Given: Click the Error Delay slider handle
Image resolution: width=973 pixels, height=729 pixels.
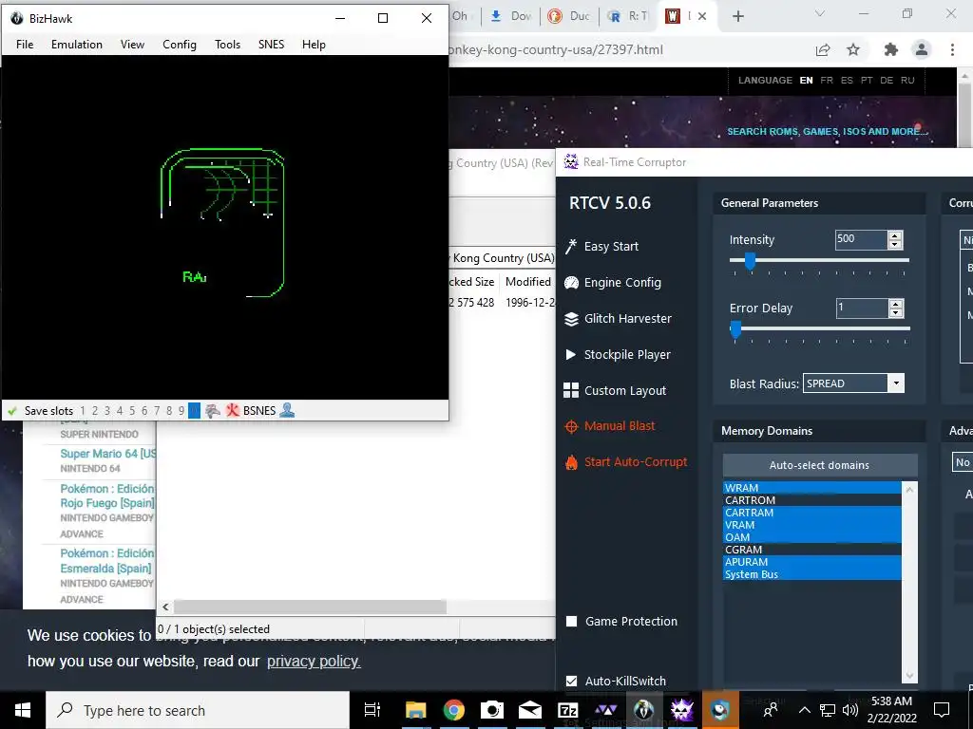Looking at the screenshot, I should (x=736, y=329).
